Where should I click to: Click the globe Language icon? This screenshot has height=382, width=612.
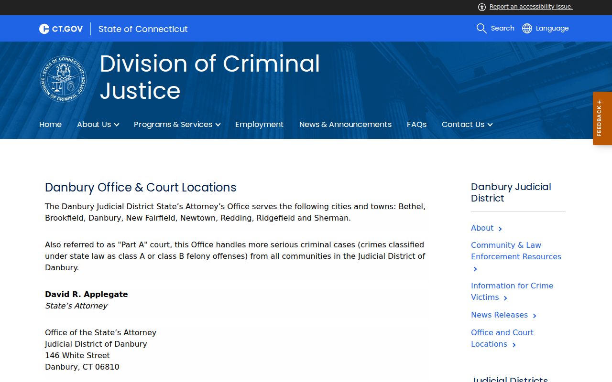coord(527,28)
